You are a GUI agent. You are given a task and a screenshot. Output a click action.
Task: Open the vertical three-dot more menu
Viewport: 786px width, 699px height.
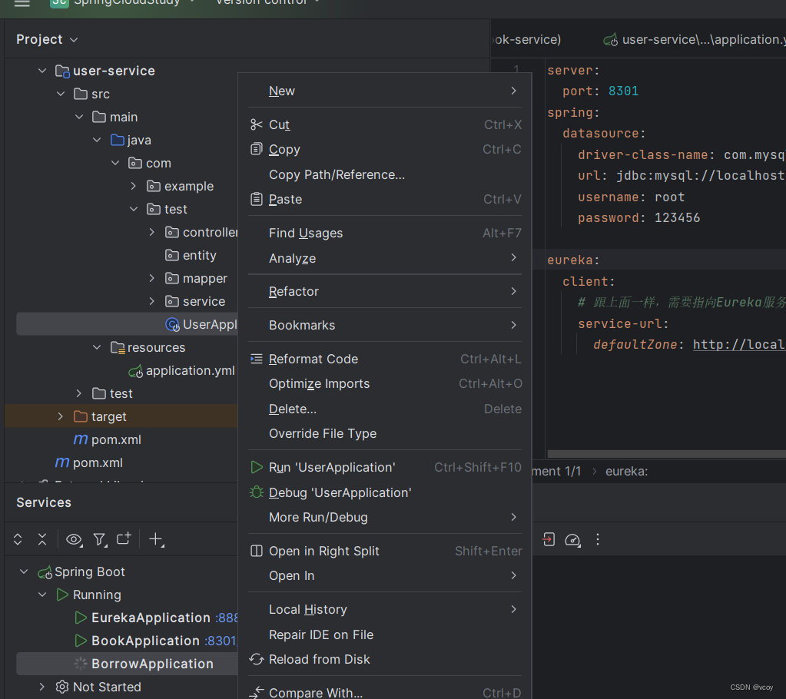point(598,539)
